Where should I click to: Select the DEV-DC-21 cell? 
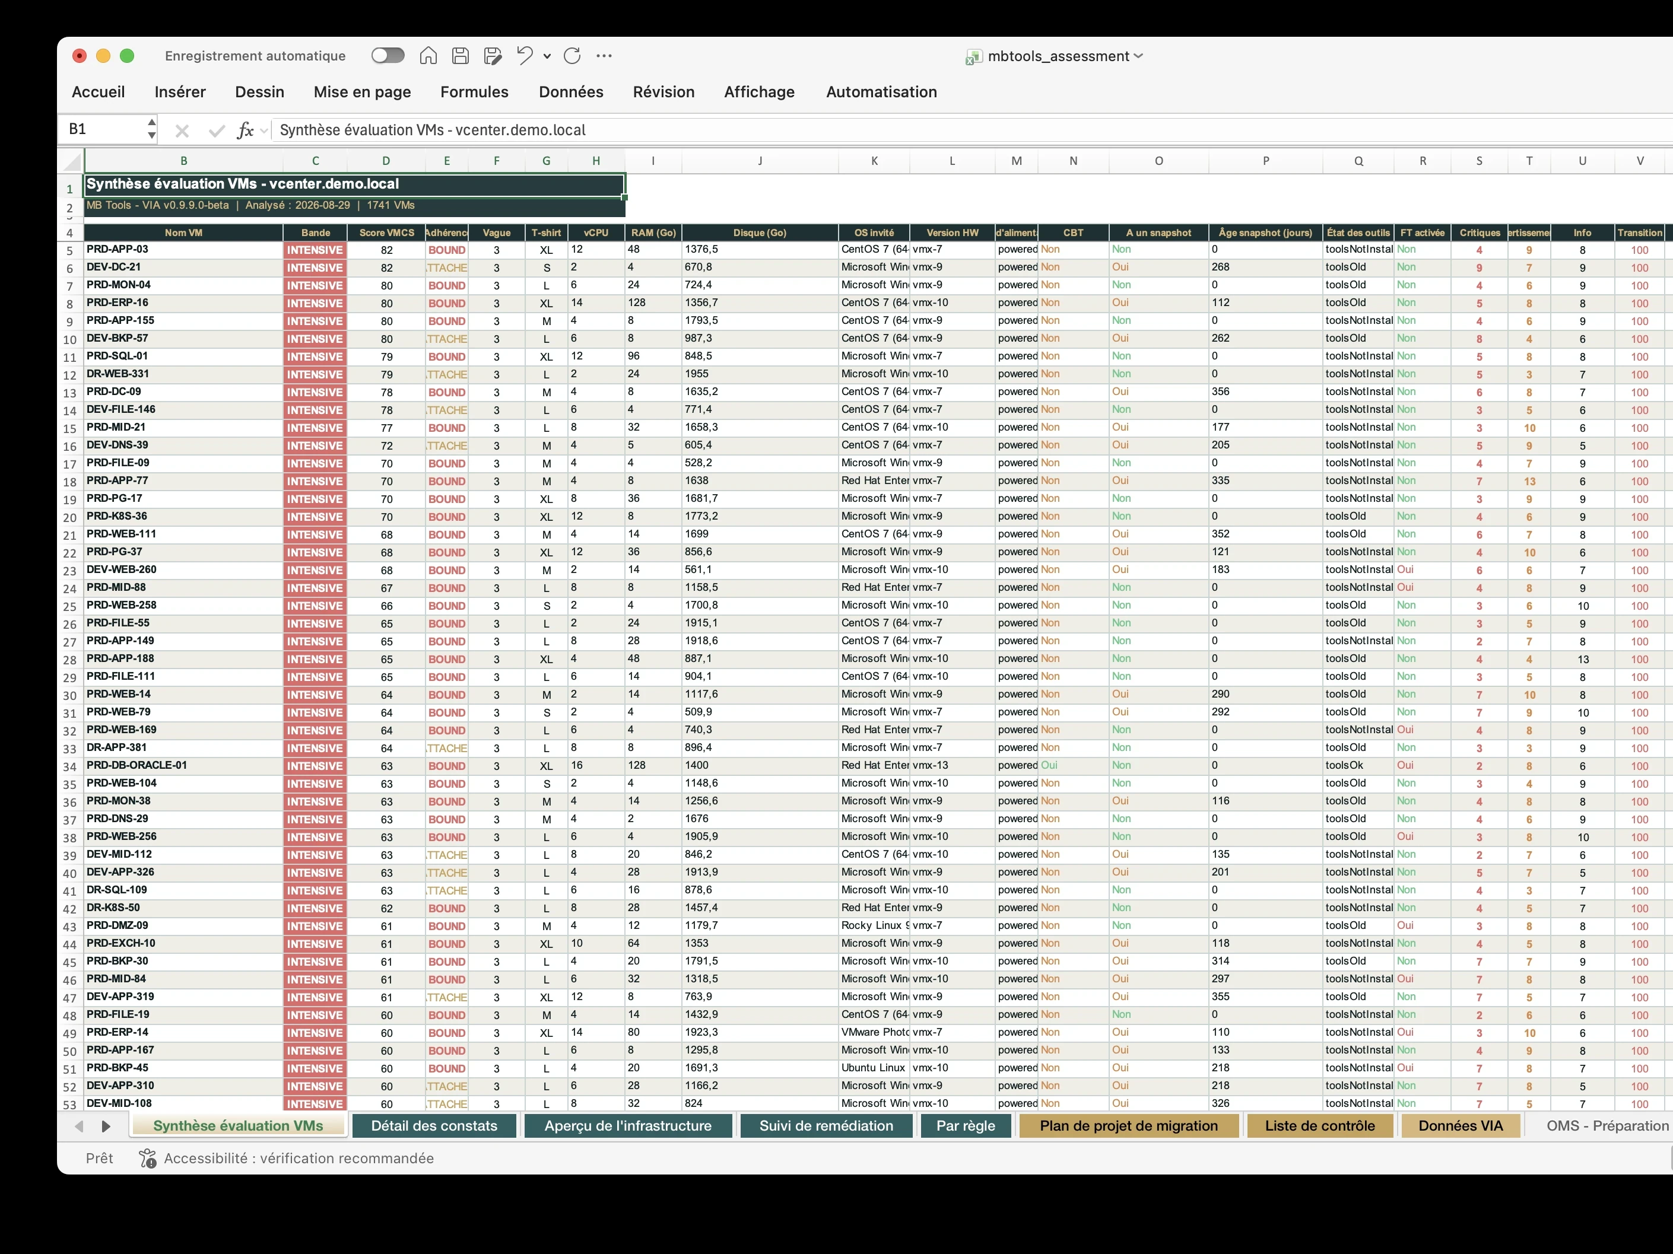(184, 268)
